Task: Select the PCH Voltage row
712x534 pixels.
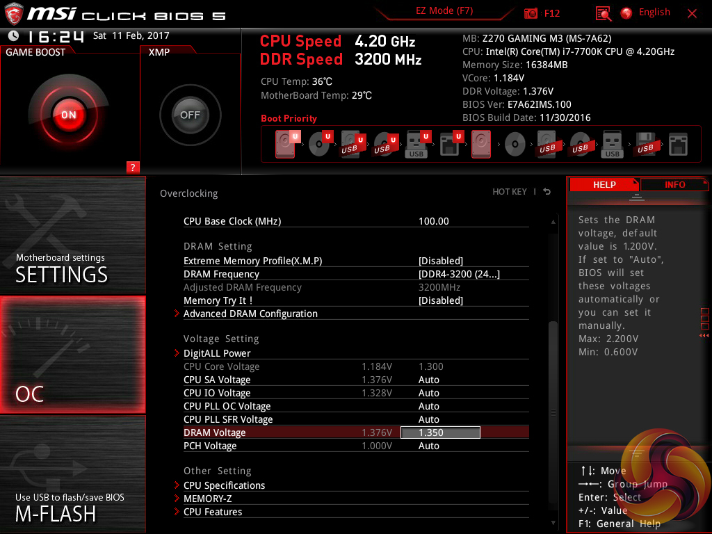Action: 356,446
